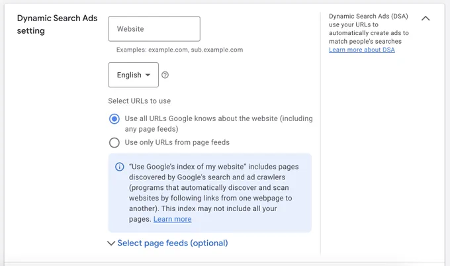Select the 'Use all URLs Google knows' radio button
450x266 pixels.
pos(114,118)
